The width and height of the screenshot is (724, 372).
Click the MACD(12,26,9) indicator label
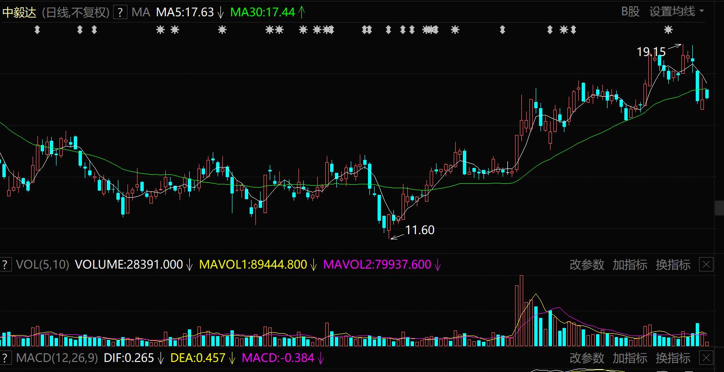(57, 358)
